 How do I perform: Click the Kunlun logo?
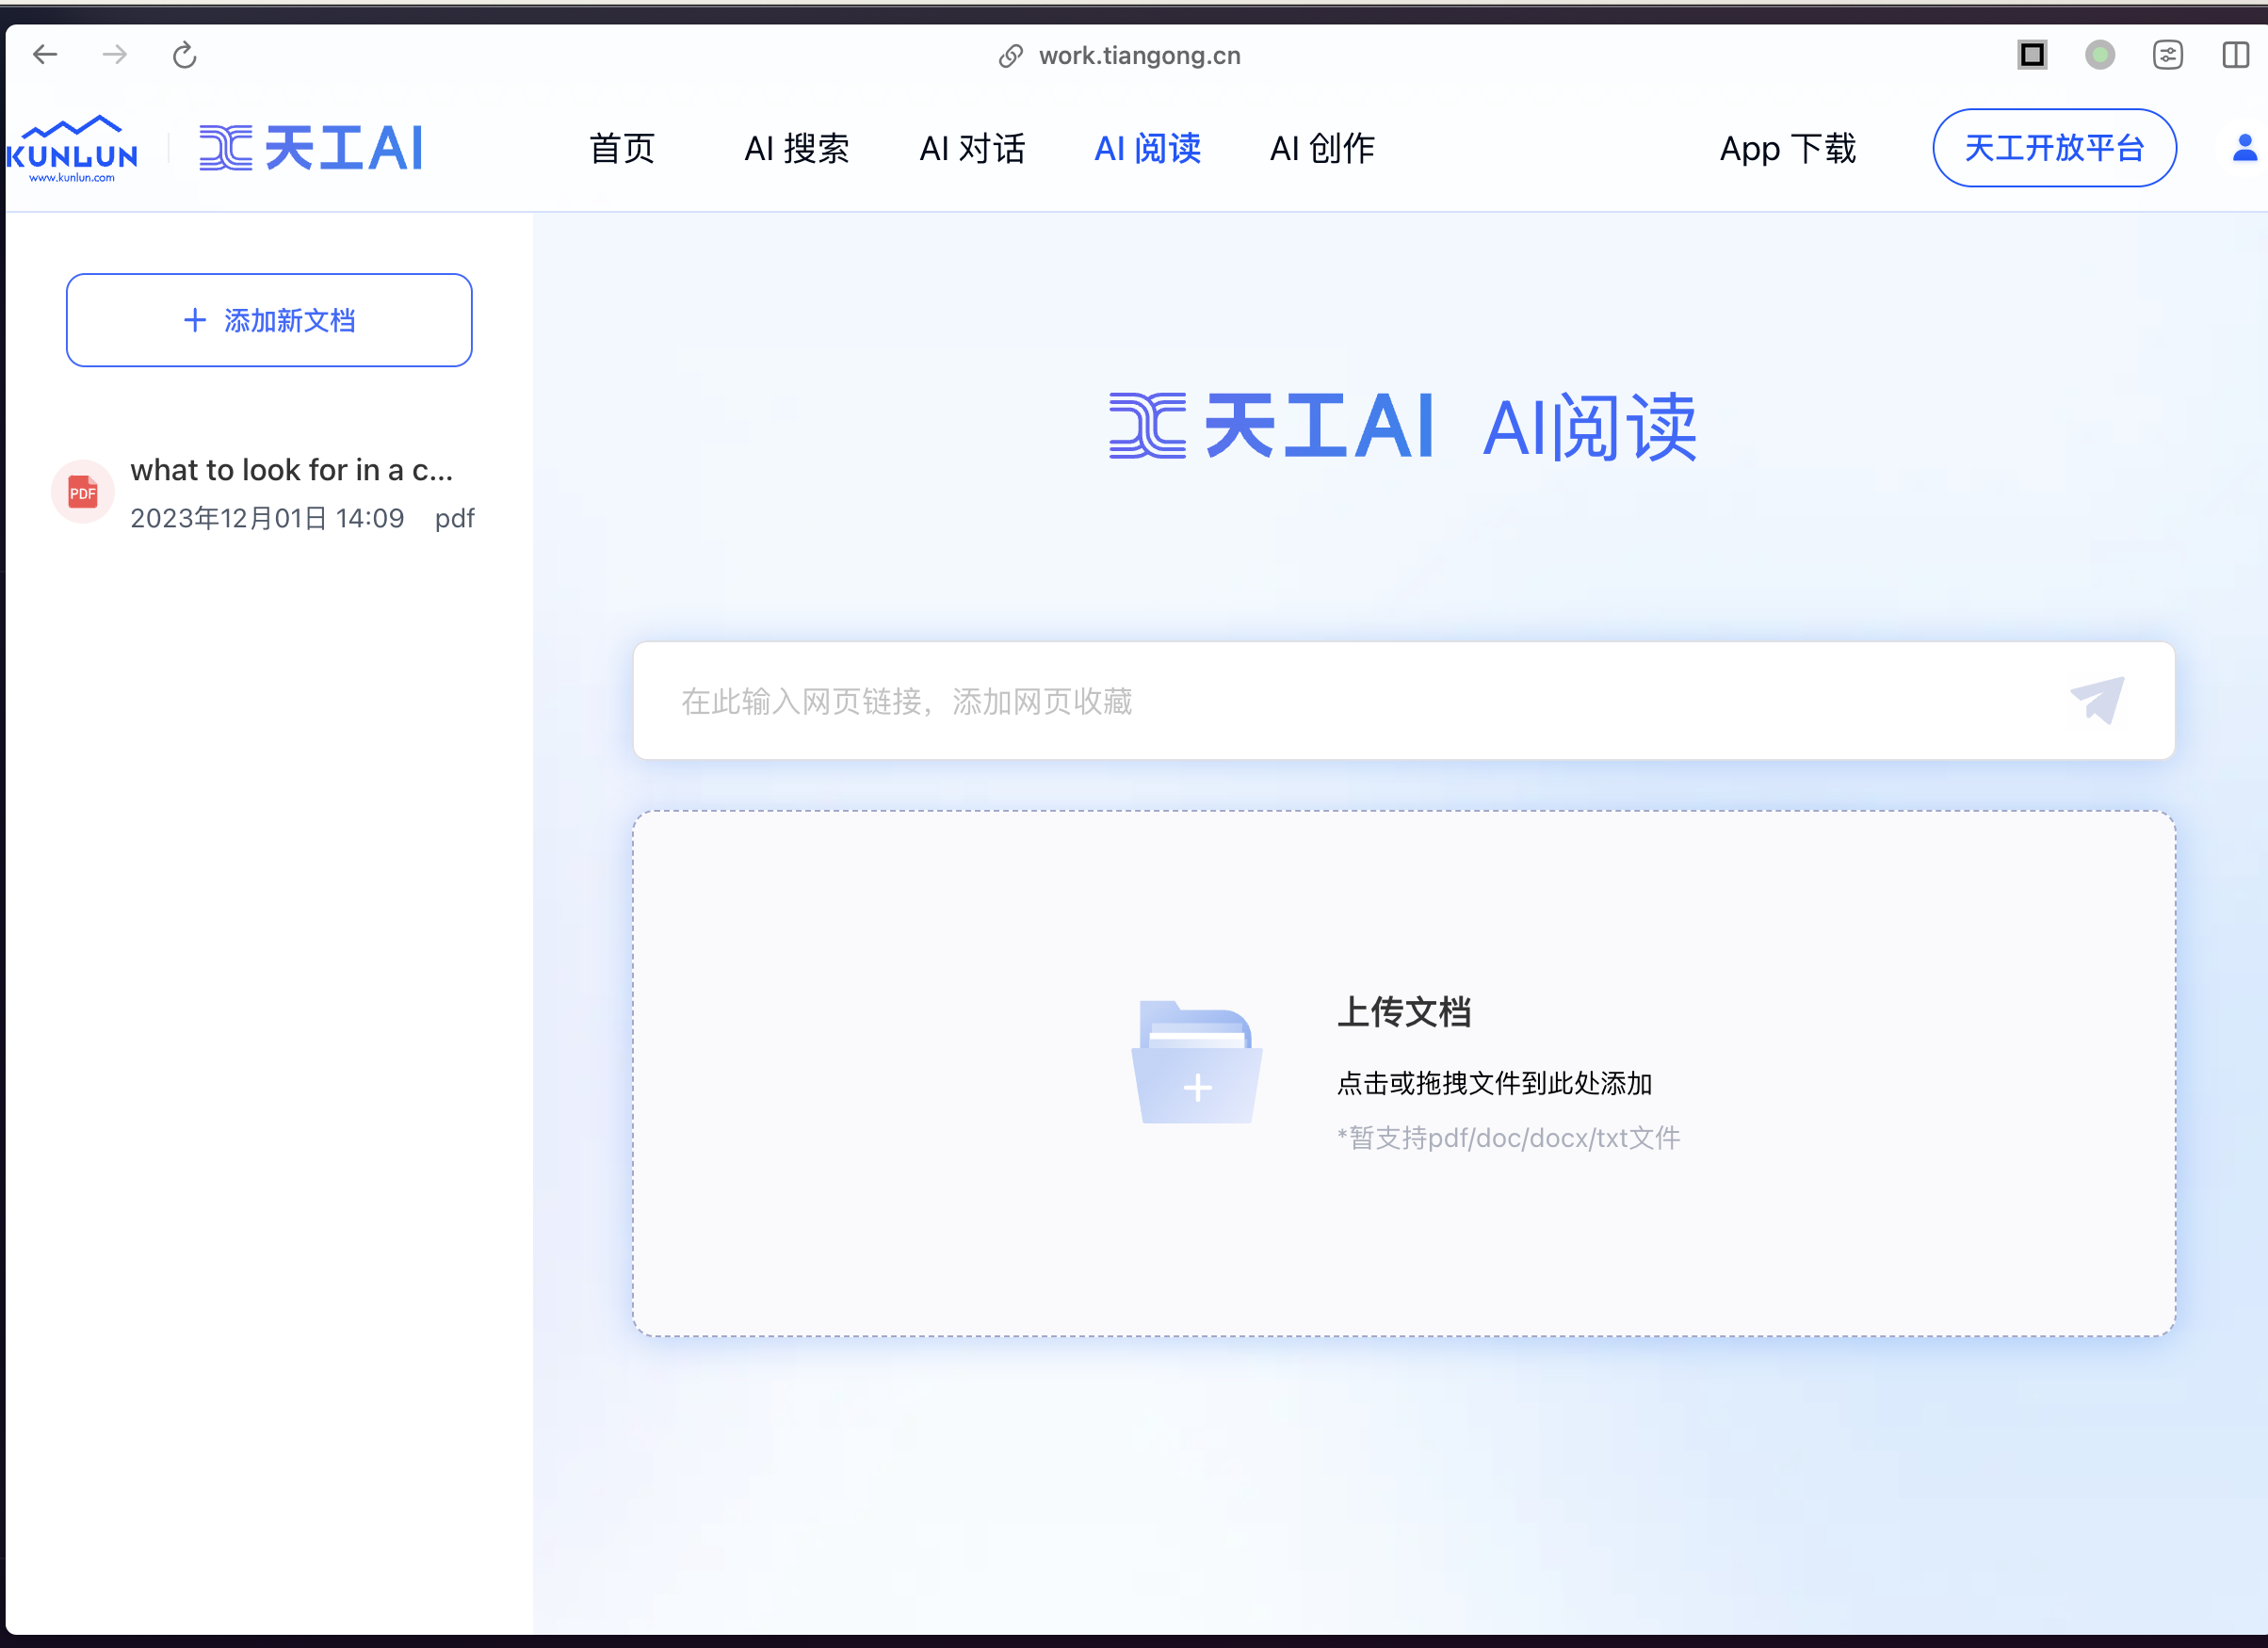tap(72, 149)
